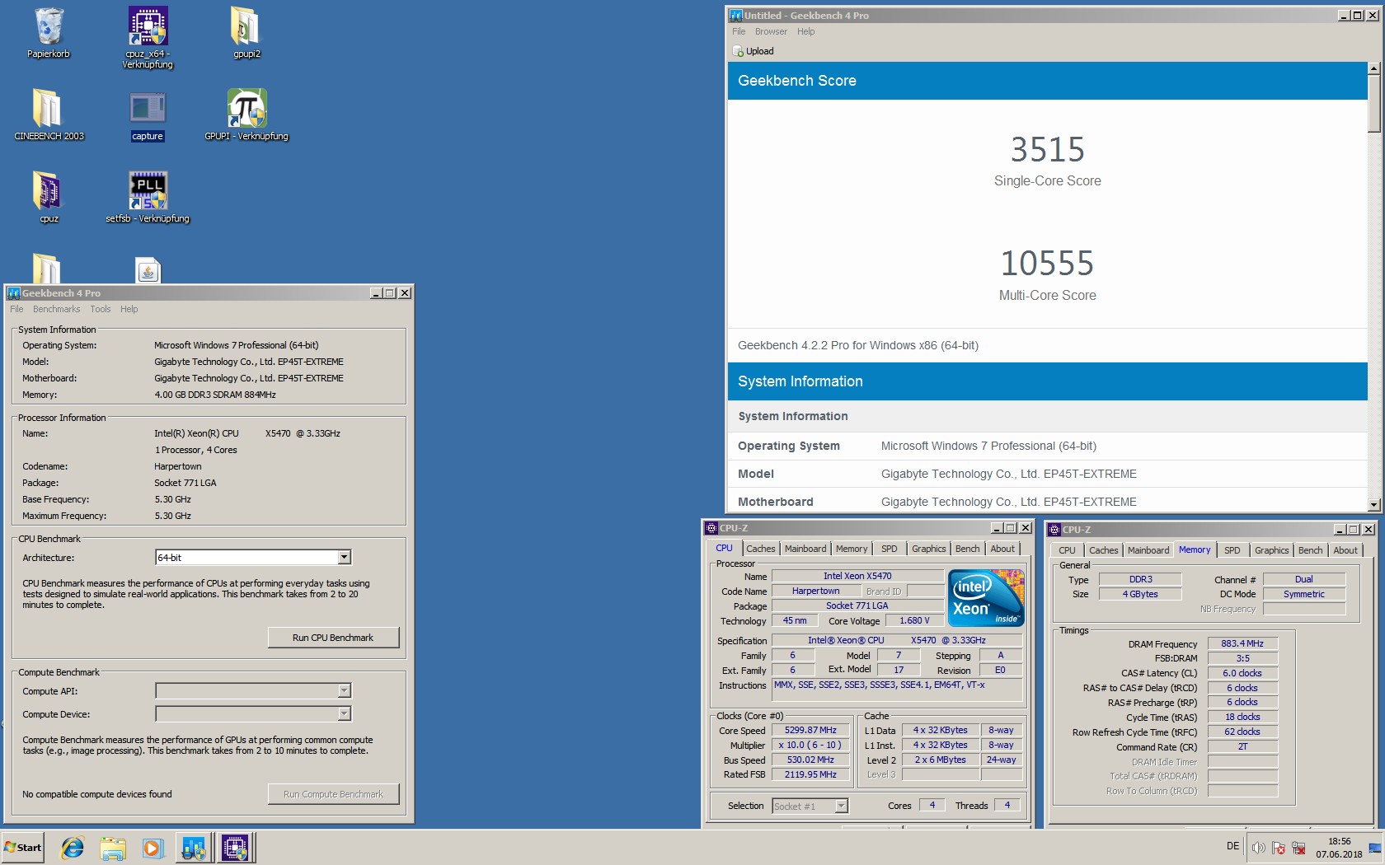1385x865 pixels.
Task: Expand the Compute API dropdown
Action: [x=345, y=691]
